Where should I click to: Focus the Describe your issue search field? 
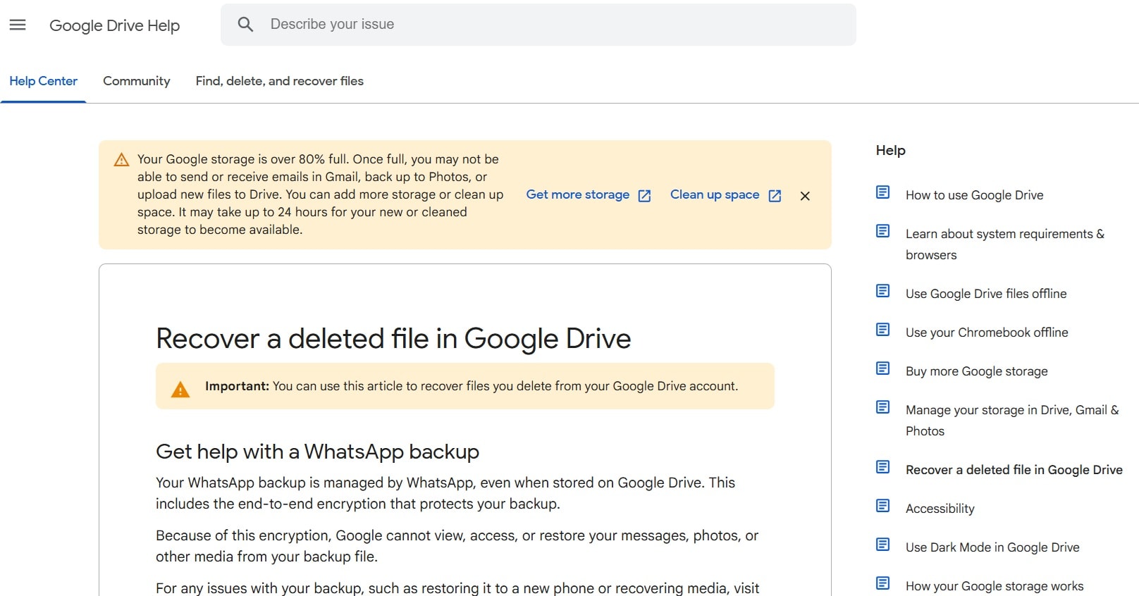click(538, 25)
